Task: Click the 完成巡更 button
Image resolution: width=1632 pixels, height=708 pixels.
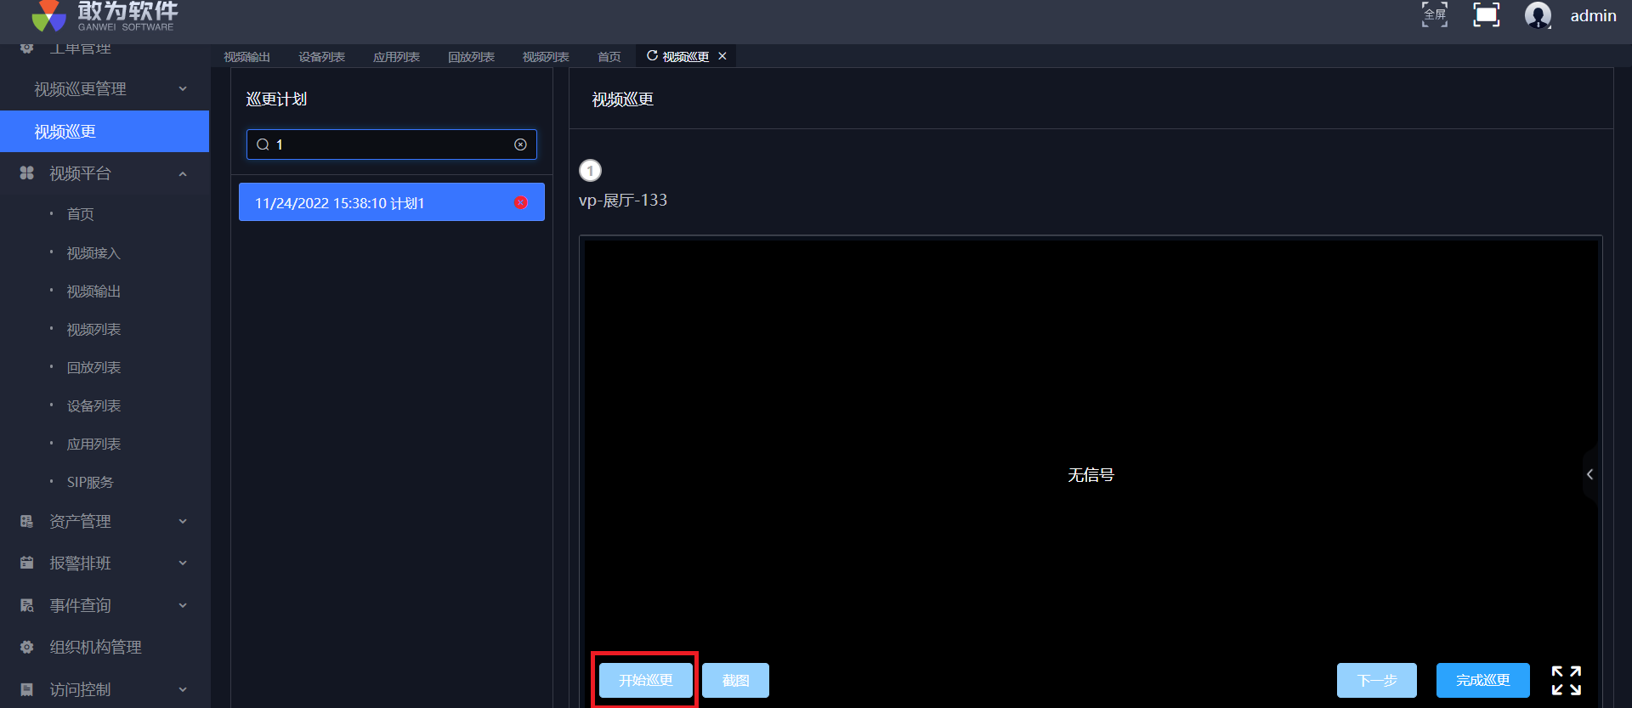Action: click(1483, 680)
